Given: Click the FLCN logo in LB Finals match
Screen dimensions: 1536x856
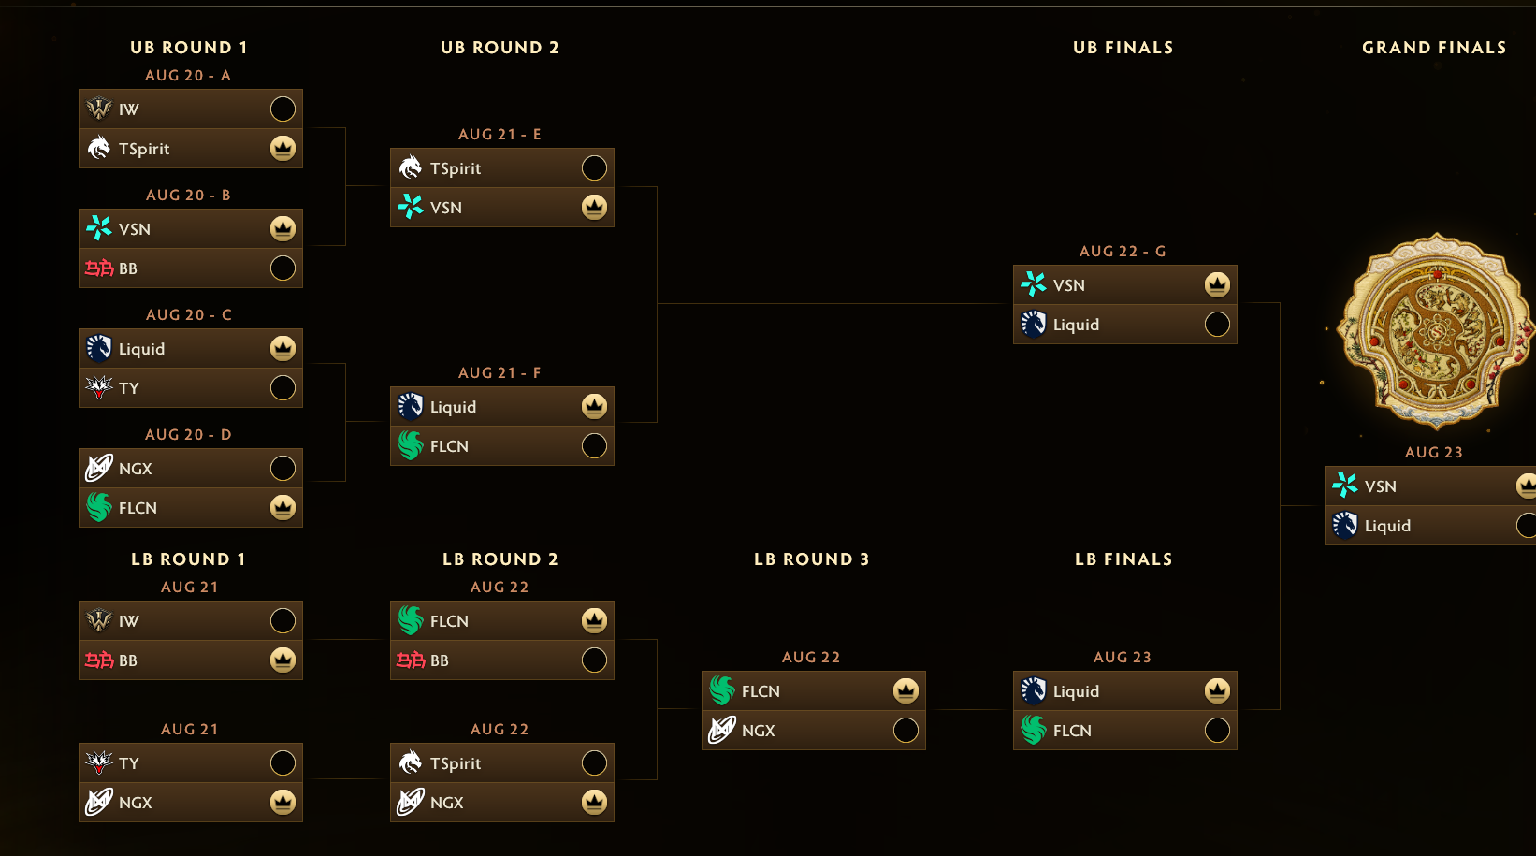Looking at the screenshot, I should [1034, 731].
